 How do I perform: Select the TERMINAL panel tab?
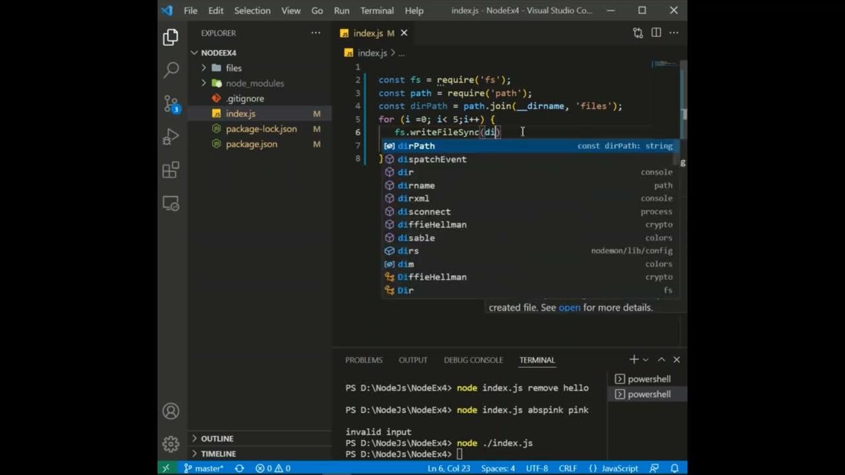tap(537, 360)
